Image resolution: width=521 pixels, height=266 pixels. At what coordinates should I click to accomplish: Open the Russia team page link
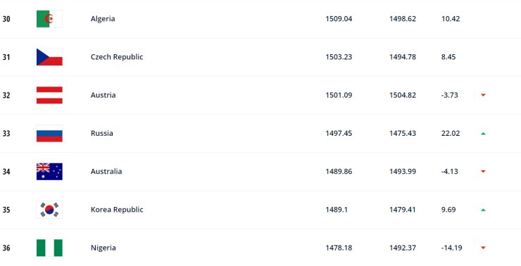[101, 134]
